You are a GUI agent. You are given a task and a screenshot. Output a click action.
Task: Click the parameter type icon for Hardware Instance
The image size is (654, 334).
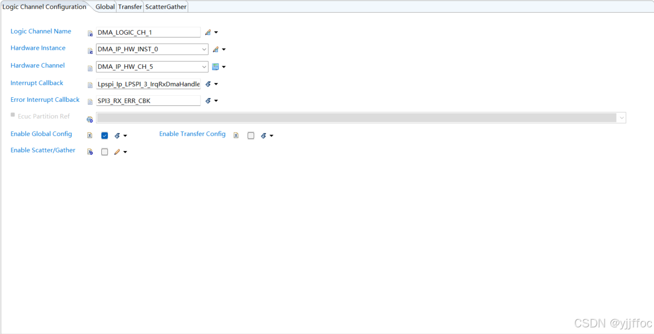[90, 51]
